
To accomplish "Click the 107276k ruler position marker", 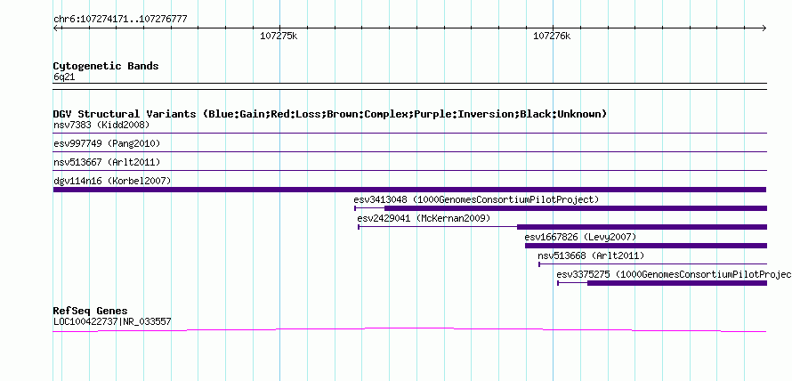I will pos(552,36).
